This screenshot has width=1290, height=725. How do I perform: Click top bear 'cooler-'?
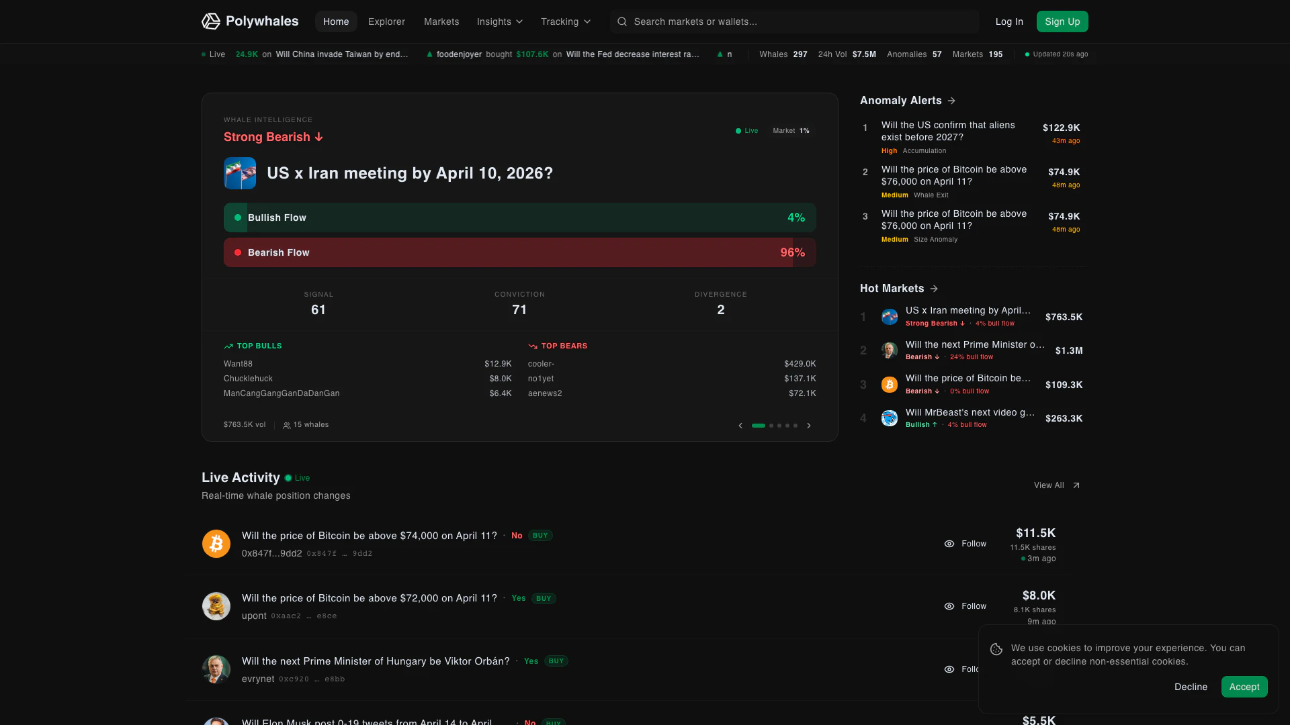pyautogui.click(x=541, y=364)
